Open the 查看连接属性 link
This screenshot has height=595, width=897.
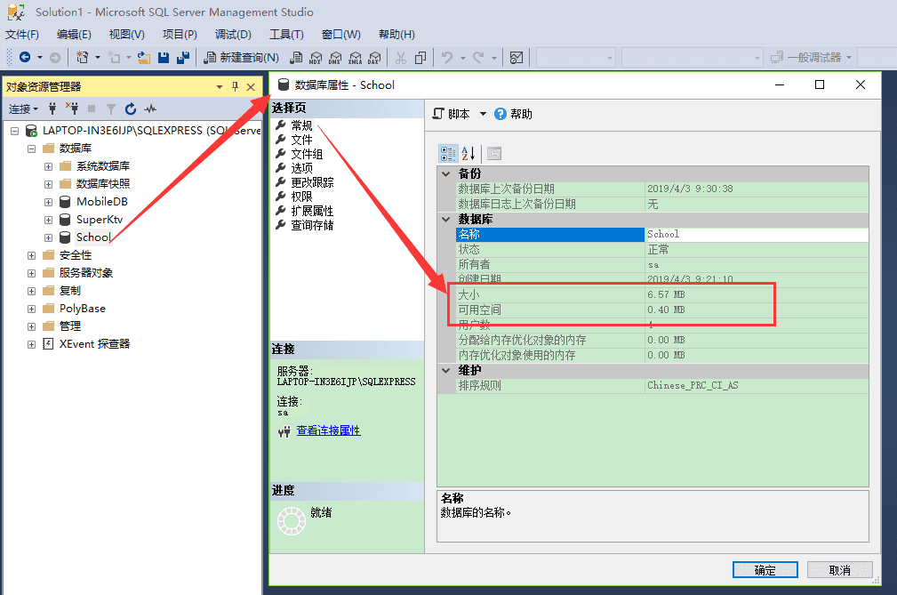coord(328,430)
